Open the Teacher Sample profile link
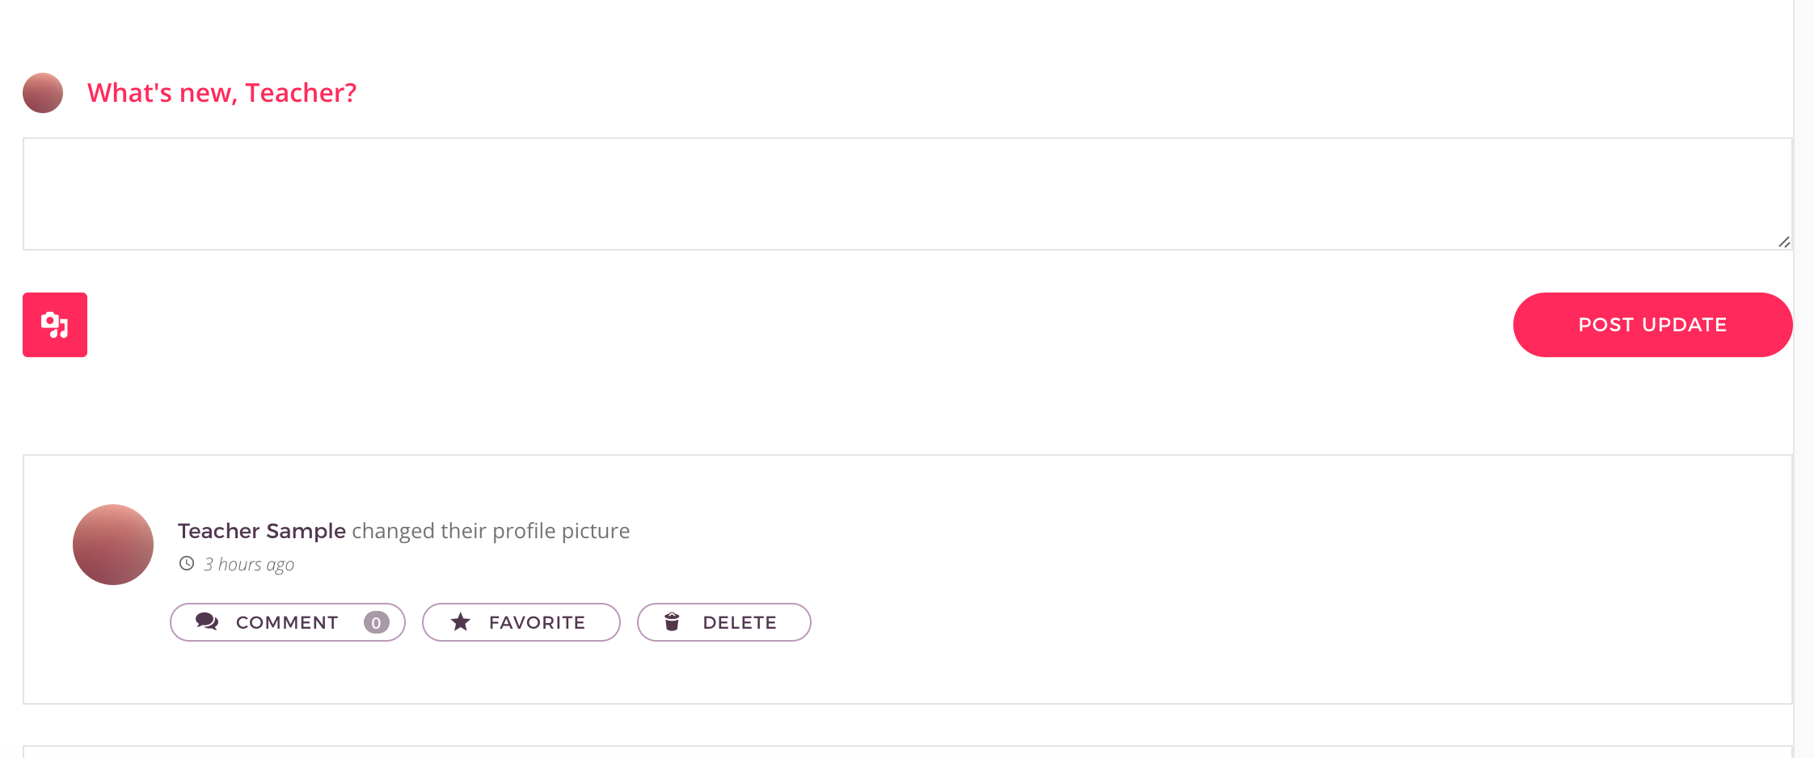The height and width of the screenshot is (758, 1814). 262,531
